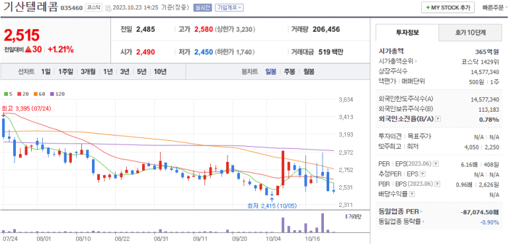
Task: Open the 시가총액순위 link
Action: pyautogui.click(x=398, y=61)
